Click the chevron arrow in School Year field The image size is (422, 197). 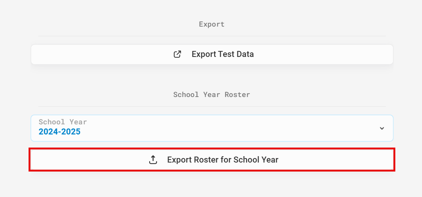pos(382,128)
